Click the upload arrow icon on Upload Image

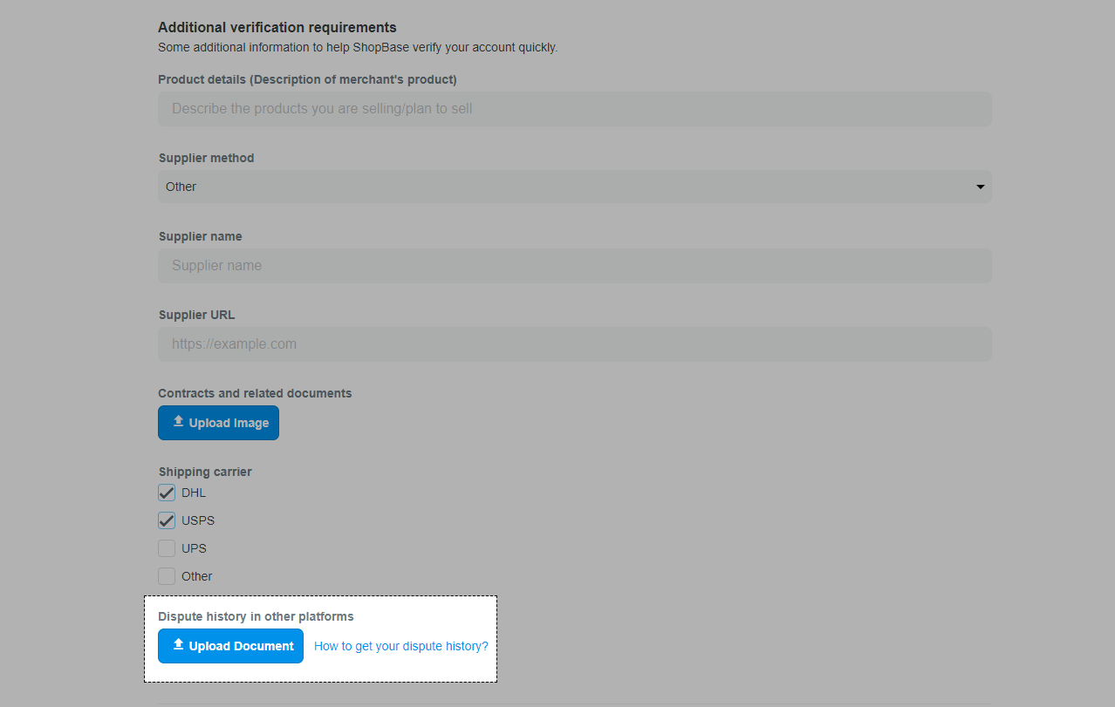[x=178, y=422]
